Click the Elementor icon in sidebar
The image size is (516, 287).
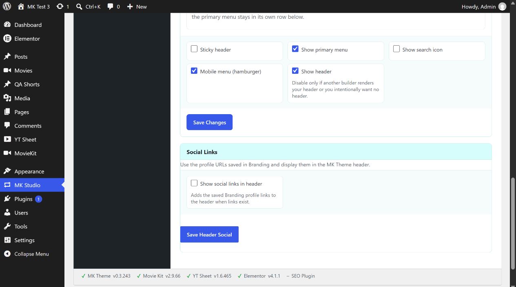tap(7, 39)
